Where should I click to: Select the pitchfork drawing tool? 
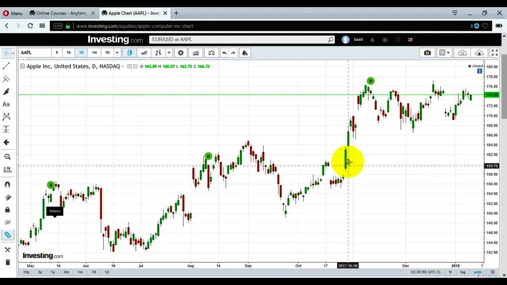(6, 79)
